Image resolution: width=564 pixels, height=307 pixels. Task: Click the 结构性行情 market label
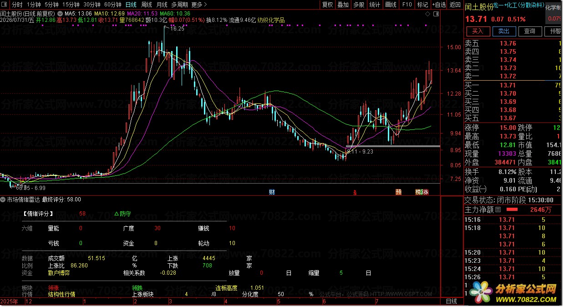pos(62,294)
